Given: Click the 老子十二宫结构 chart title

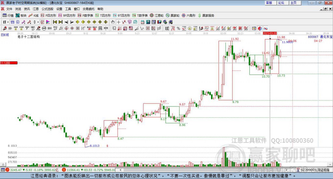Looking at the screenshot, I should [x=29, y=37].
